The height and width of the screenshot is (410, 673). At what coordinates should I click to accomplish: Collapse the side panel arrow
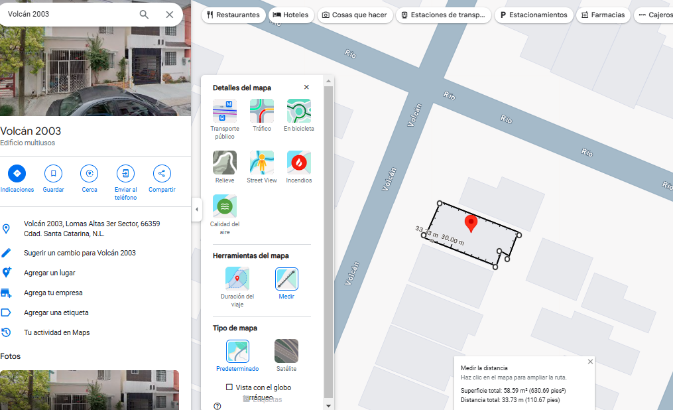click(x=197, y=210)
